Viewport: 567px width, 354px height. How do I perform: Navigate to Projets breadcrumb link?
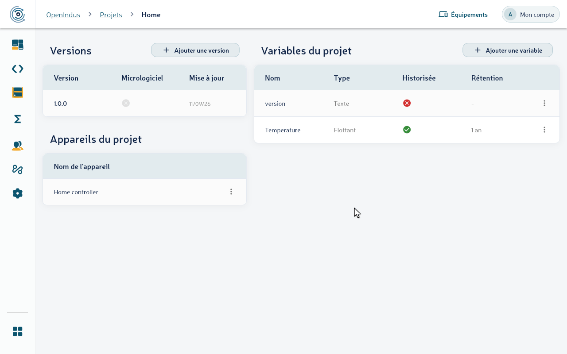pos(111,15)
